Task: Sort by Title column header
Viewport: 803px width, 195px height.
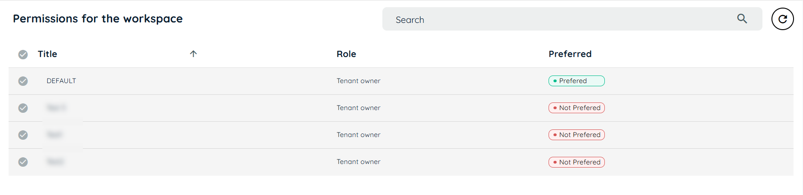Action: pos(47,54)
